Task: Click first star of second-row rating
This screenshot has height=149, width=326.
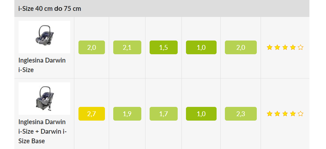Action: pos(270,114)
